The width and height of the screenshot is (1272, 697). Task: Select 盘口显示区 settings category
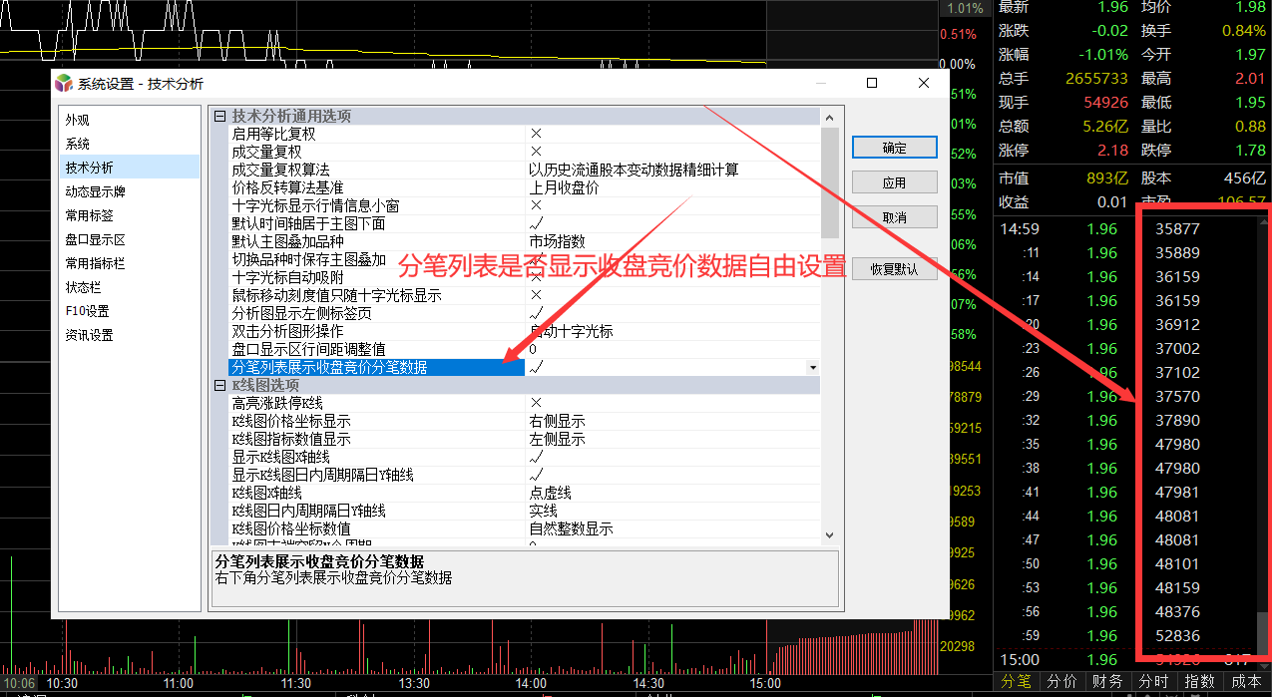point(129,239)
